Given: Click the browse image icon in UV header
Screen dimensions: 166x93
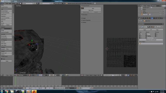Looking at the screenshot, I should pyautogui.click(x=102, y=75).
